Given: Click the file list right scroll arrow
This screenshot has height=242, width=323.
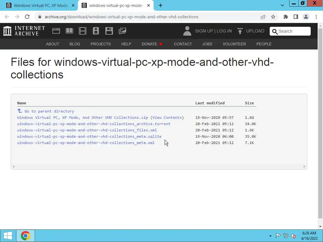Looking at the screenshot, I should coord(304,166).
